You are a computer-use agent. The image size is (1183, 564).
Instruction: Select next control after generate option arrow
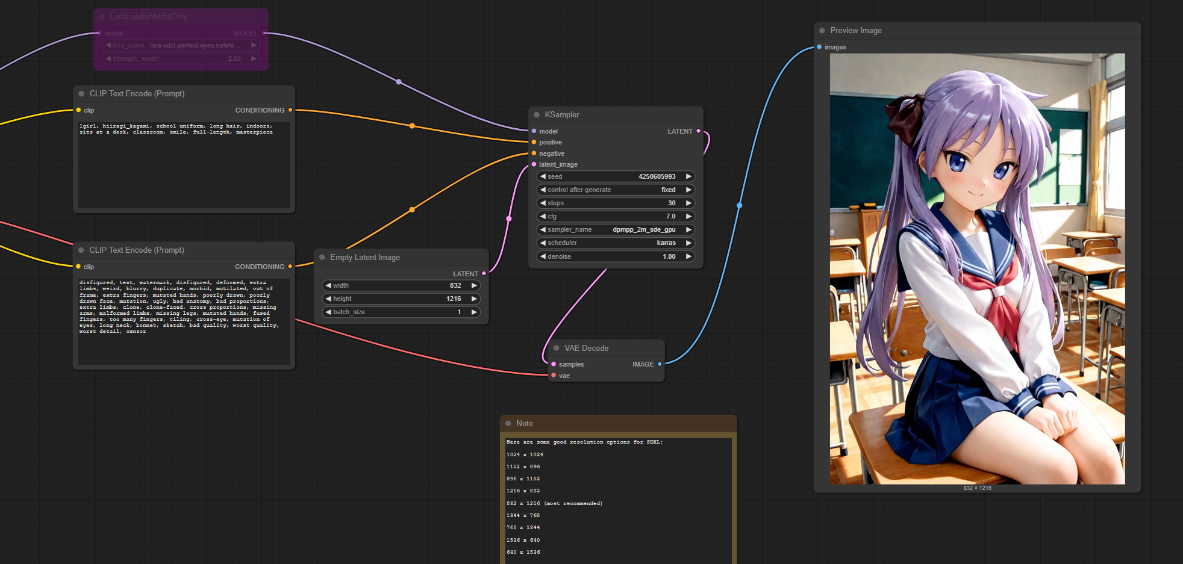point(688,190)
